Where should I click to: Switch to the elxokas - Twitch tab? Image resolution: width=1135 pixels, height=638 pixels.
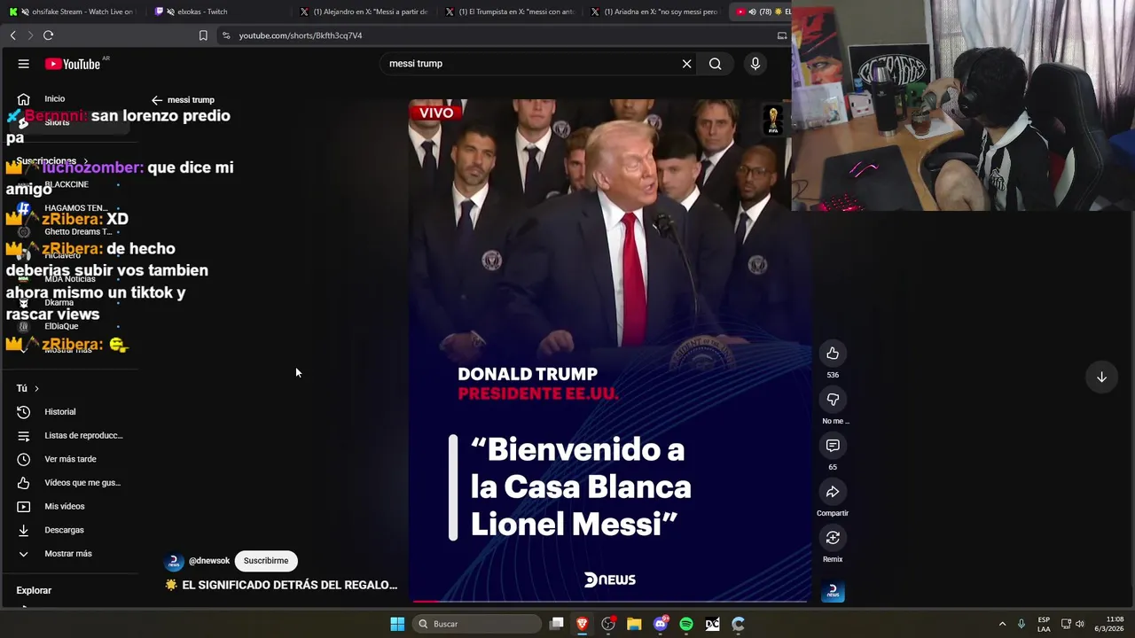pyautogui.click(x=202, y=12)
